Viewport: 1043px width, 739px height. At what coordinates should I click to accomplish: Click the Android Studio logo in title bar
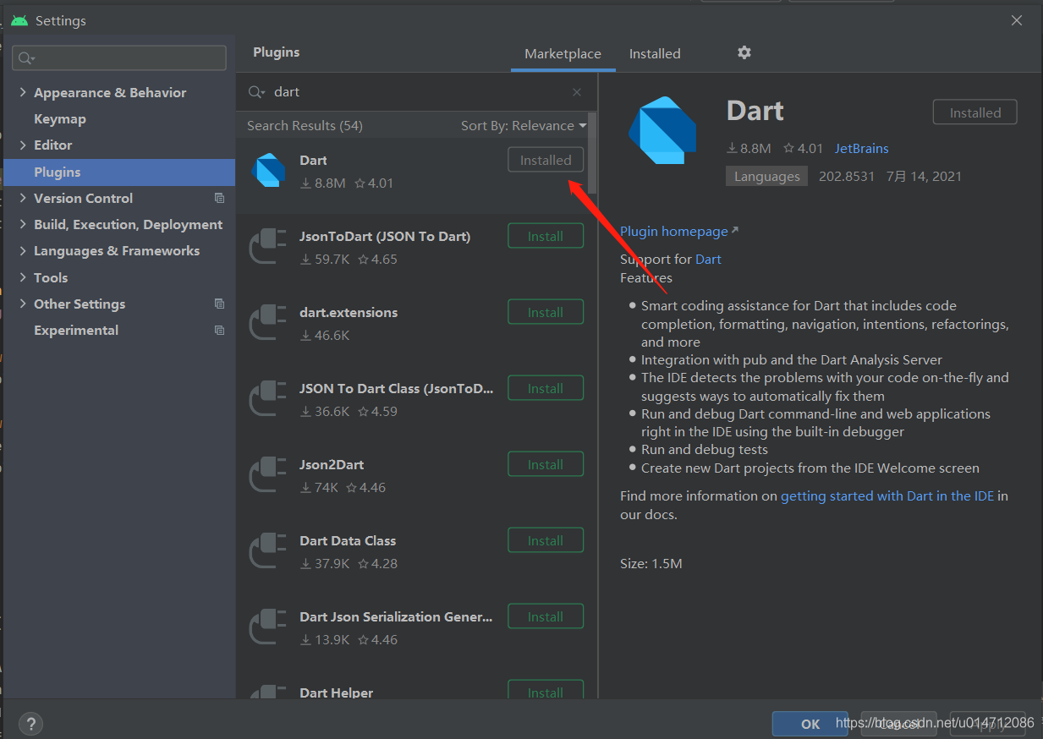tap(19, 20)
